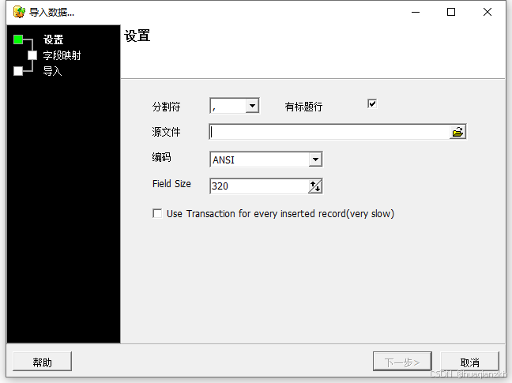The image size is (512, 383).
Task: Select the 字段映射 step in the sidebar
Action: click(x=62, y=55)
